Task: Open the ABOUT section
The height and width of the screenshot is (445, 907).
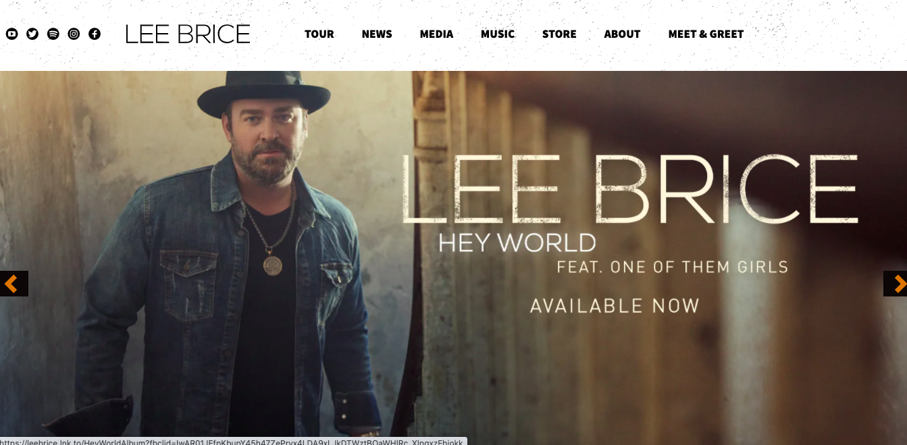Action: point(622,34)
